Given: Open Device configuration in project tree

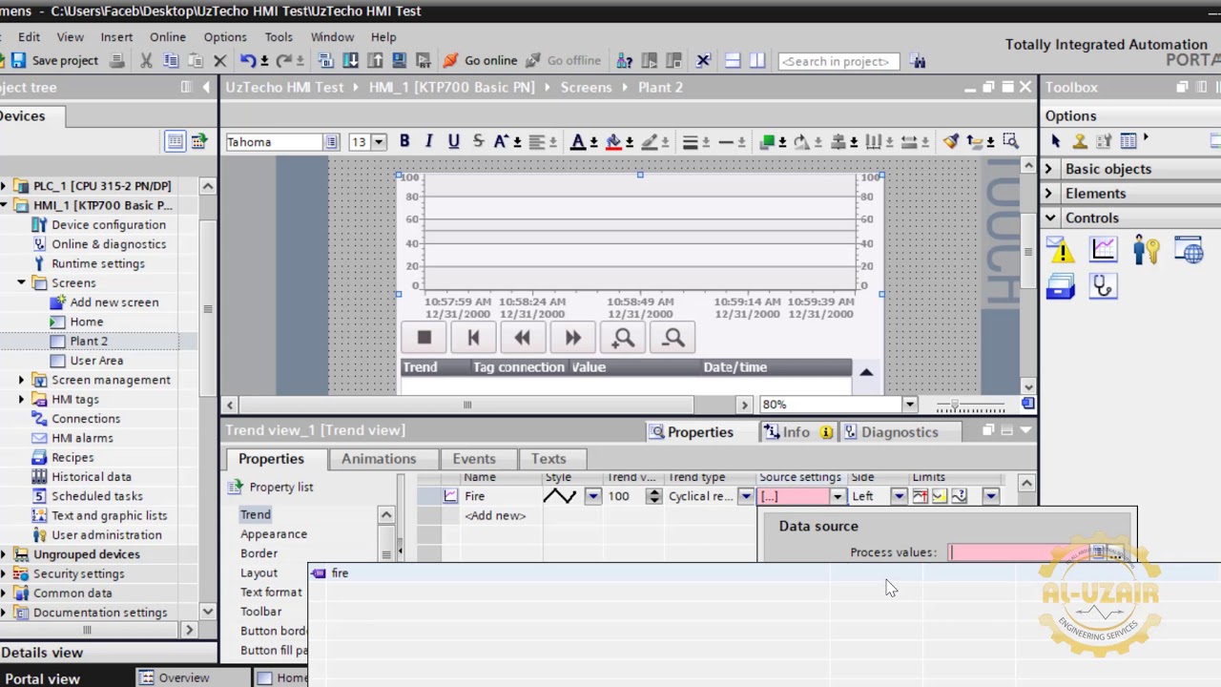Looking at the screenshot, I should tap(109, 224).
